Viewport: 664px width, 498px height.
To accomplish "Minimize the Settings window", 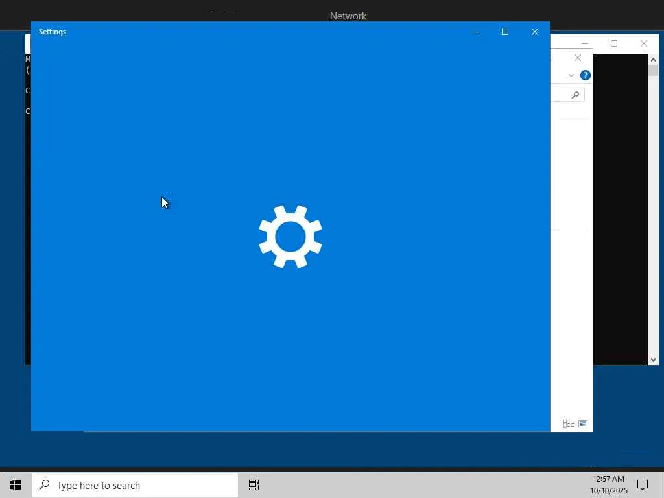I will click(x=475, y=32).
